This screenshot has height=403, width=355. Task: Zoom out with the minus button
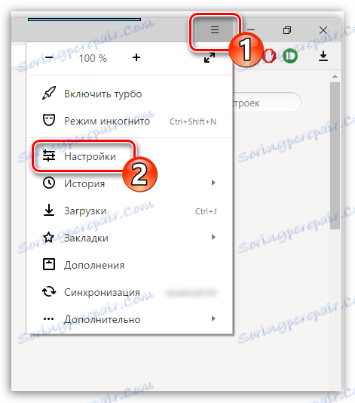tap(49, 57)
